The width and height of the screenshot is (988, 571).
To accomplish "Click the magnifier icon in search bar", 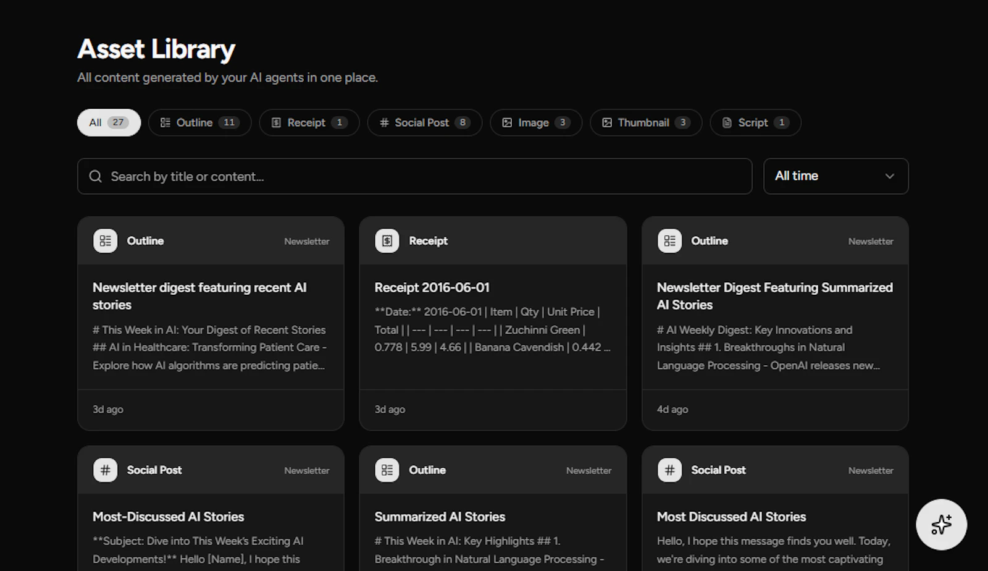I will point(95,176).
